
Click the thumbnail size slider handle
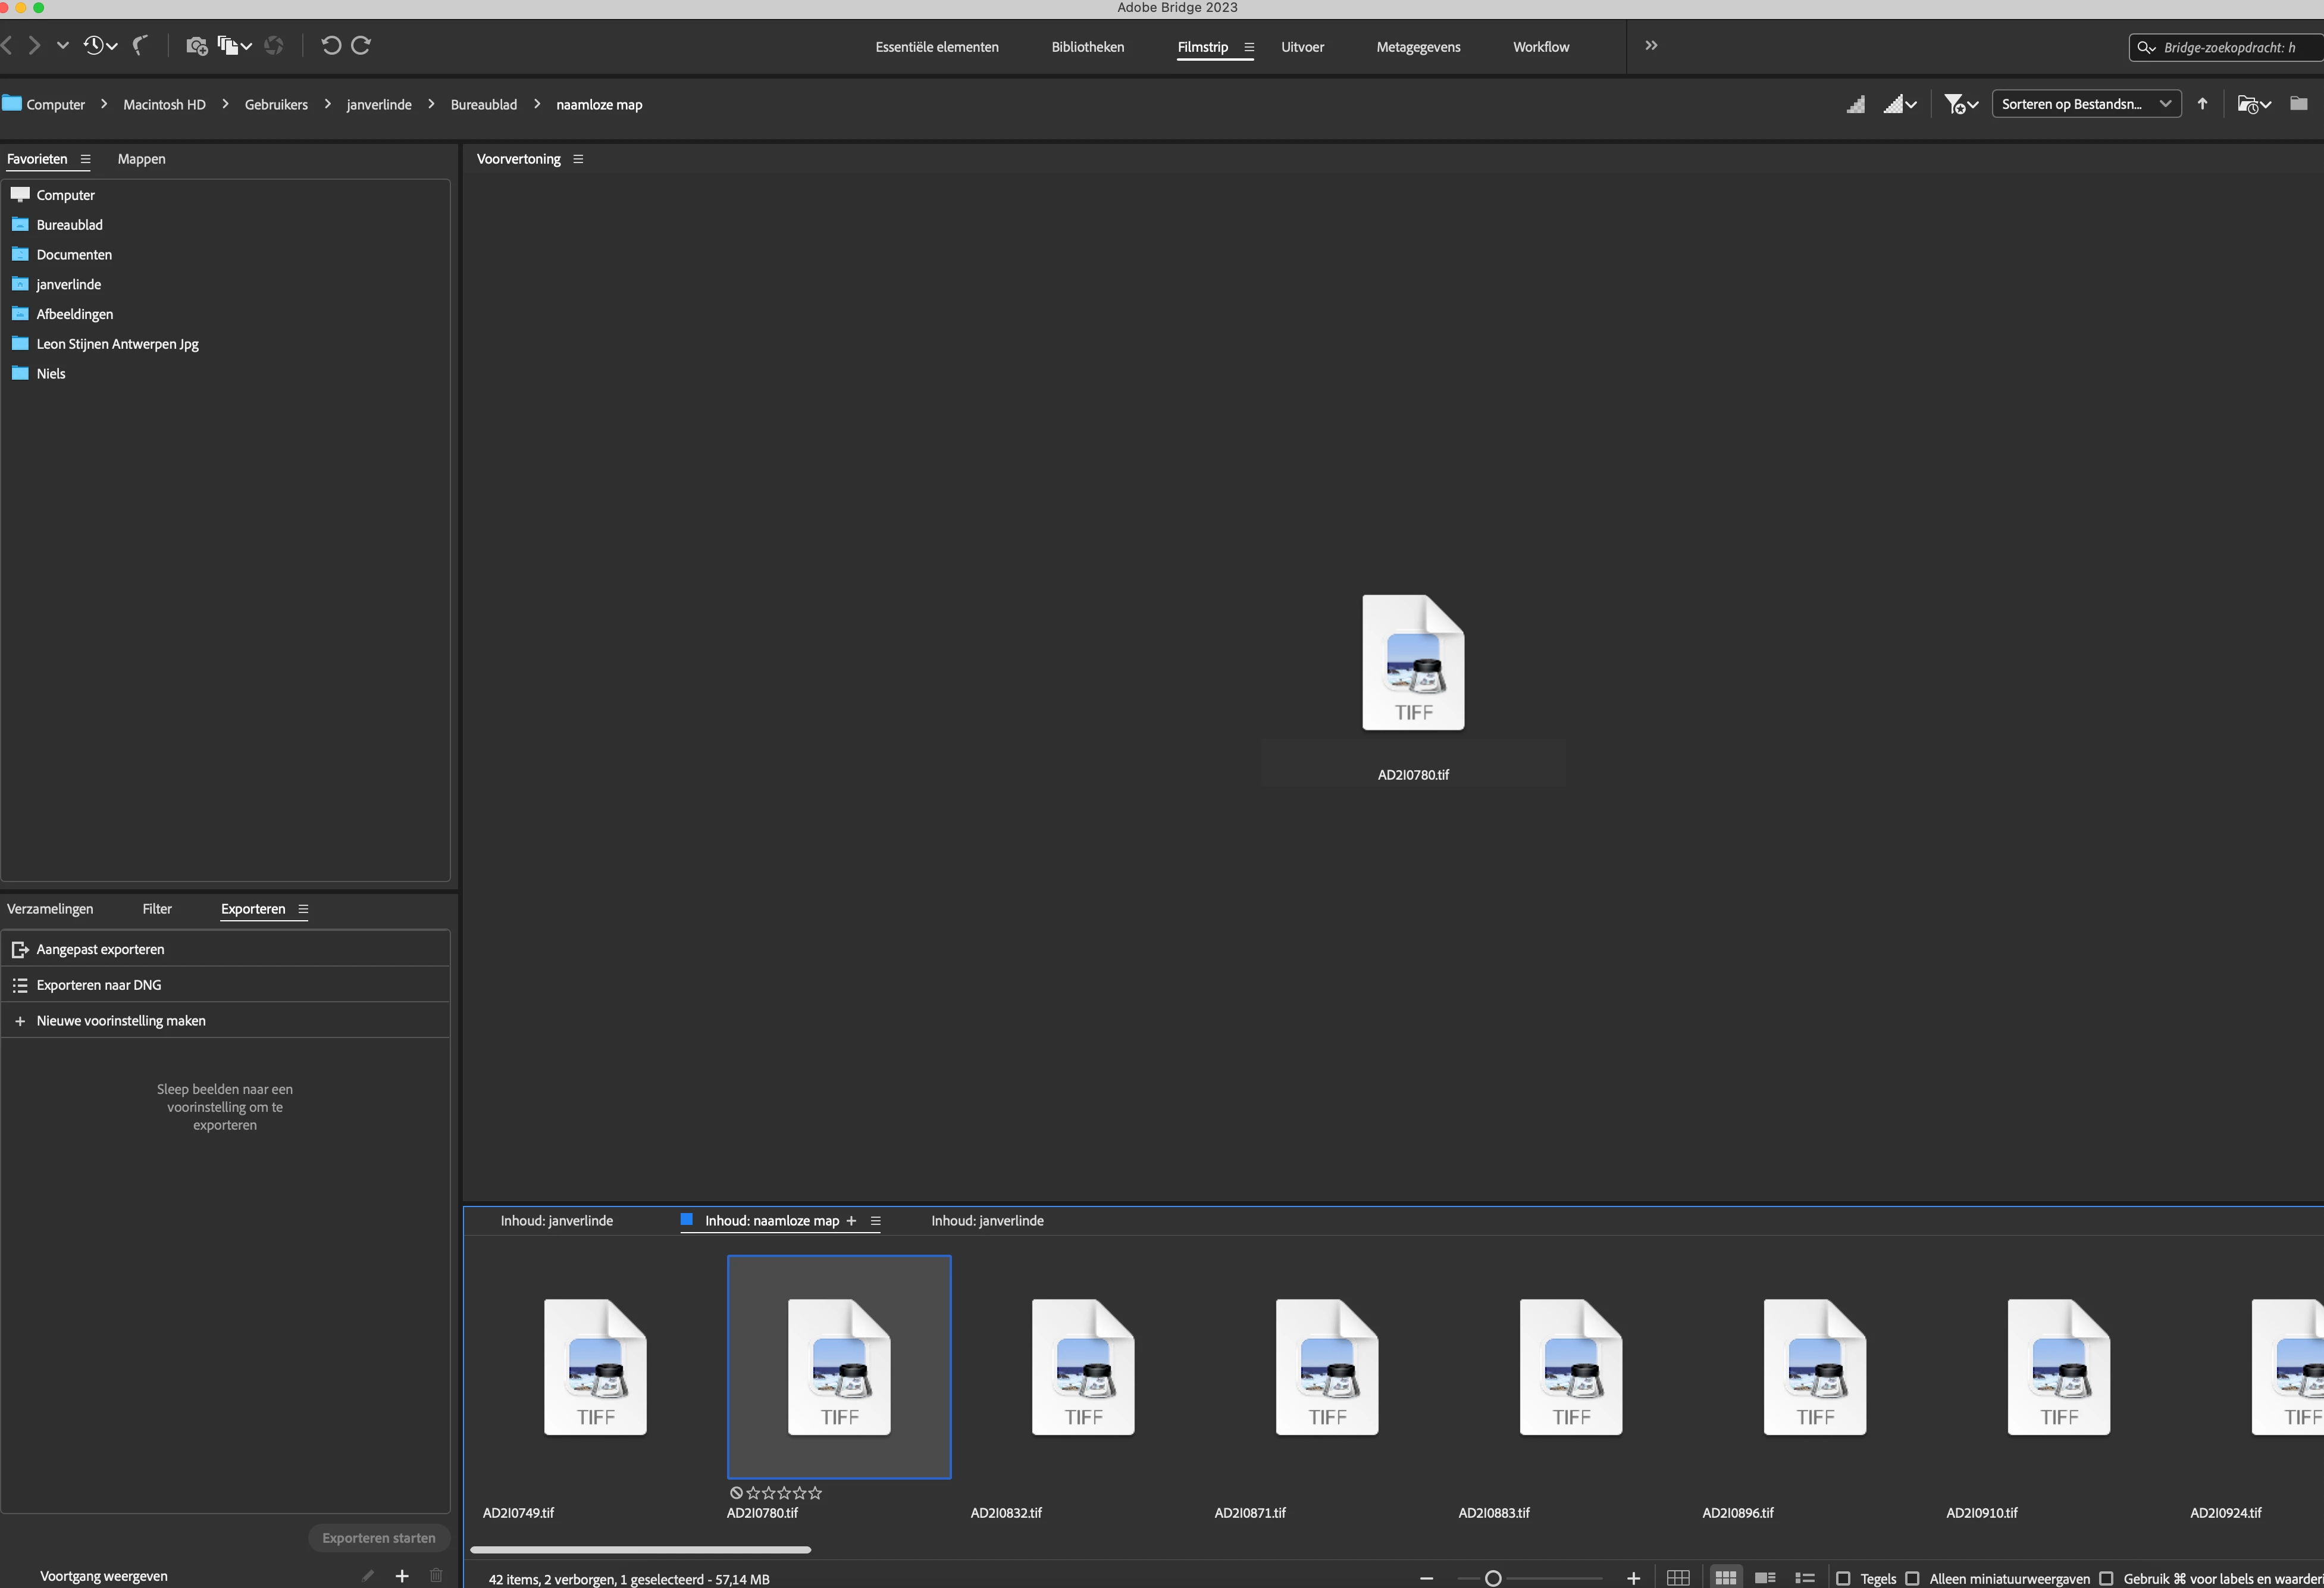click(x=1493, y=1578)
